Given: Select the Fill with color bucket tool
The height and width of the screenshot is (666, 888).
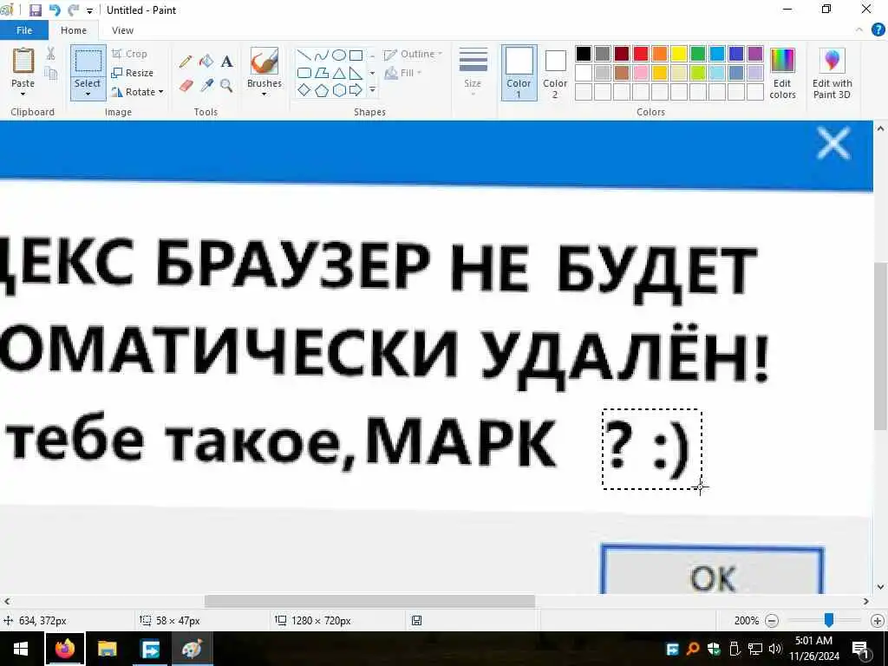Looking at the screenshot, I should (206, 62).
